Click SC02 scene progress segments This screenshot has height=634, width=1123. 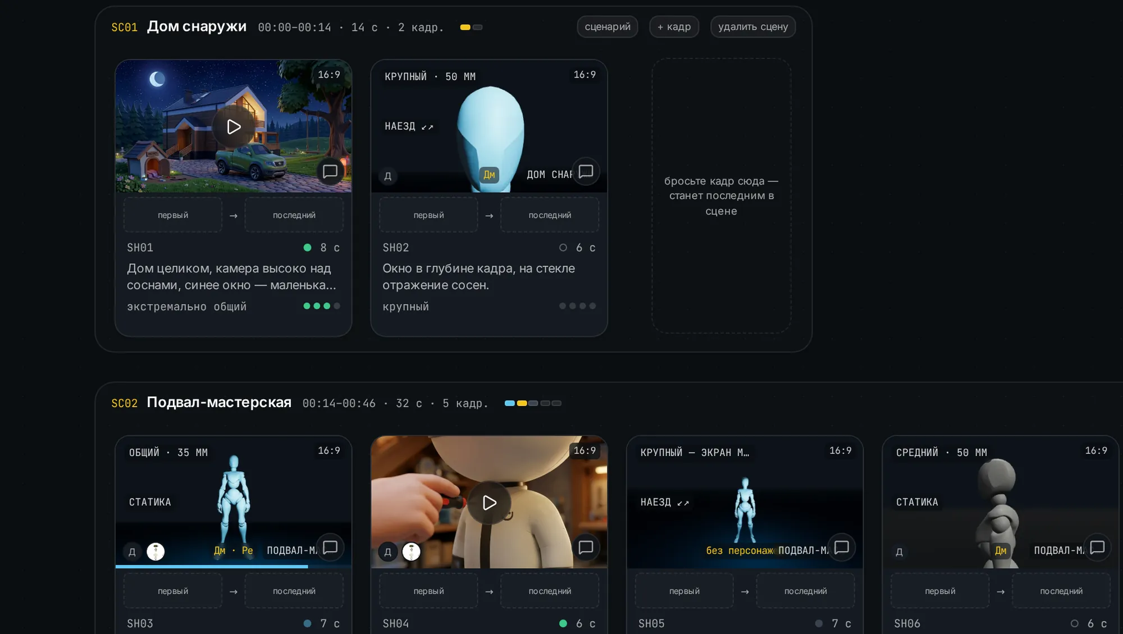pyautogui.click(x=533, y=403)
